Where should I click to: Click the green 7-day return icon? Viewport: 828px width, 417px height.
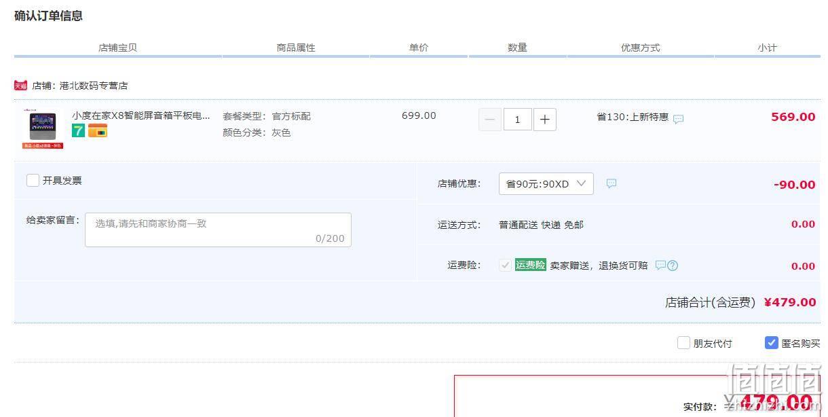pyautogui.click(x=79, y=130)
